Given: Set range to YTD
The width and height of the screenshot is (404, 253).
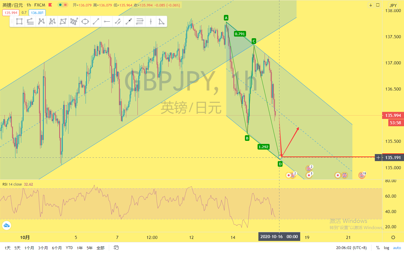Looking at the screenshot, I should pyautogui.click(x=69, y=248).
